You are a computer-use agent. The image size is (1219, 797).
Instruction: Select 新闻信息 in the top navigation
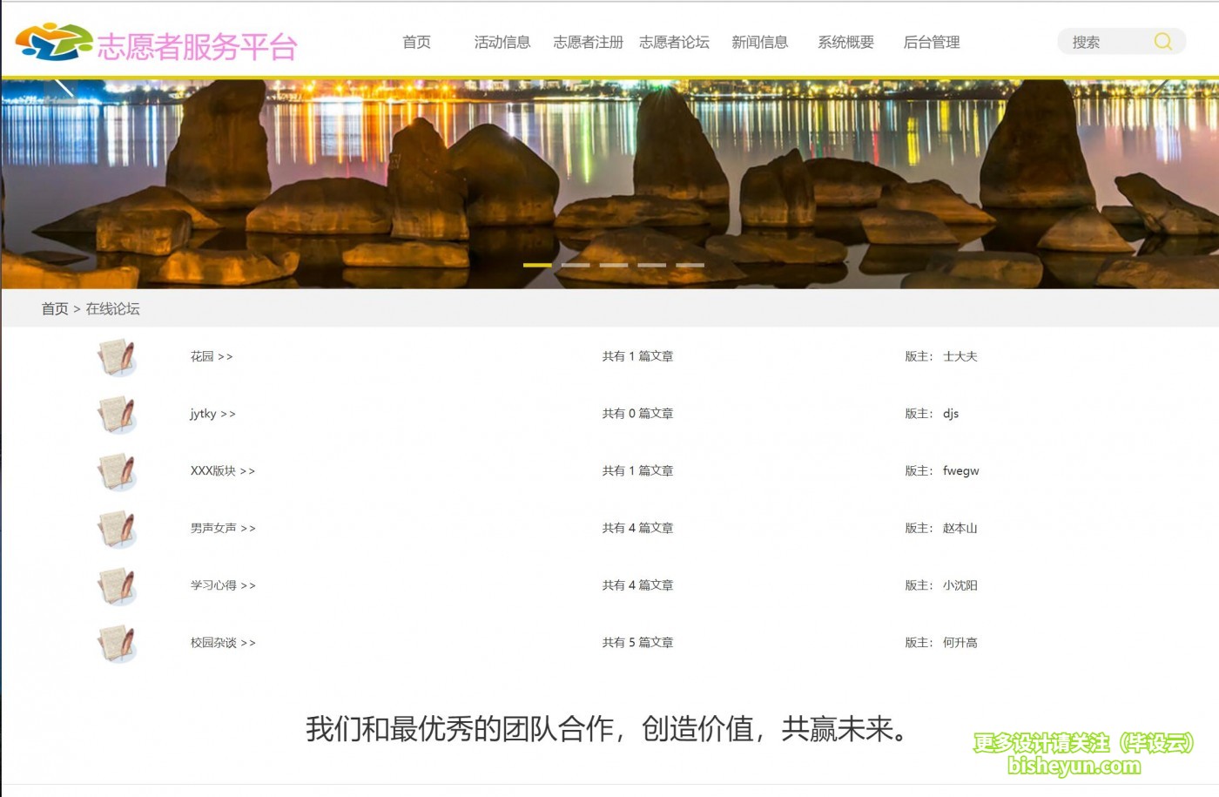coord(760,42)
